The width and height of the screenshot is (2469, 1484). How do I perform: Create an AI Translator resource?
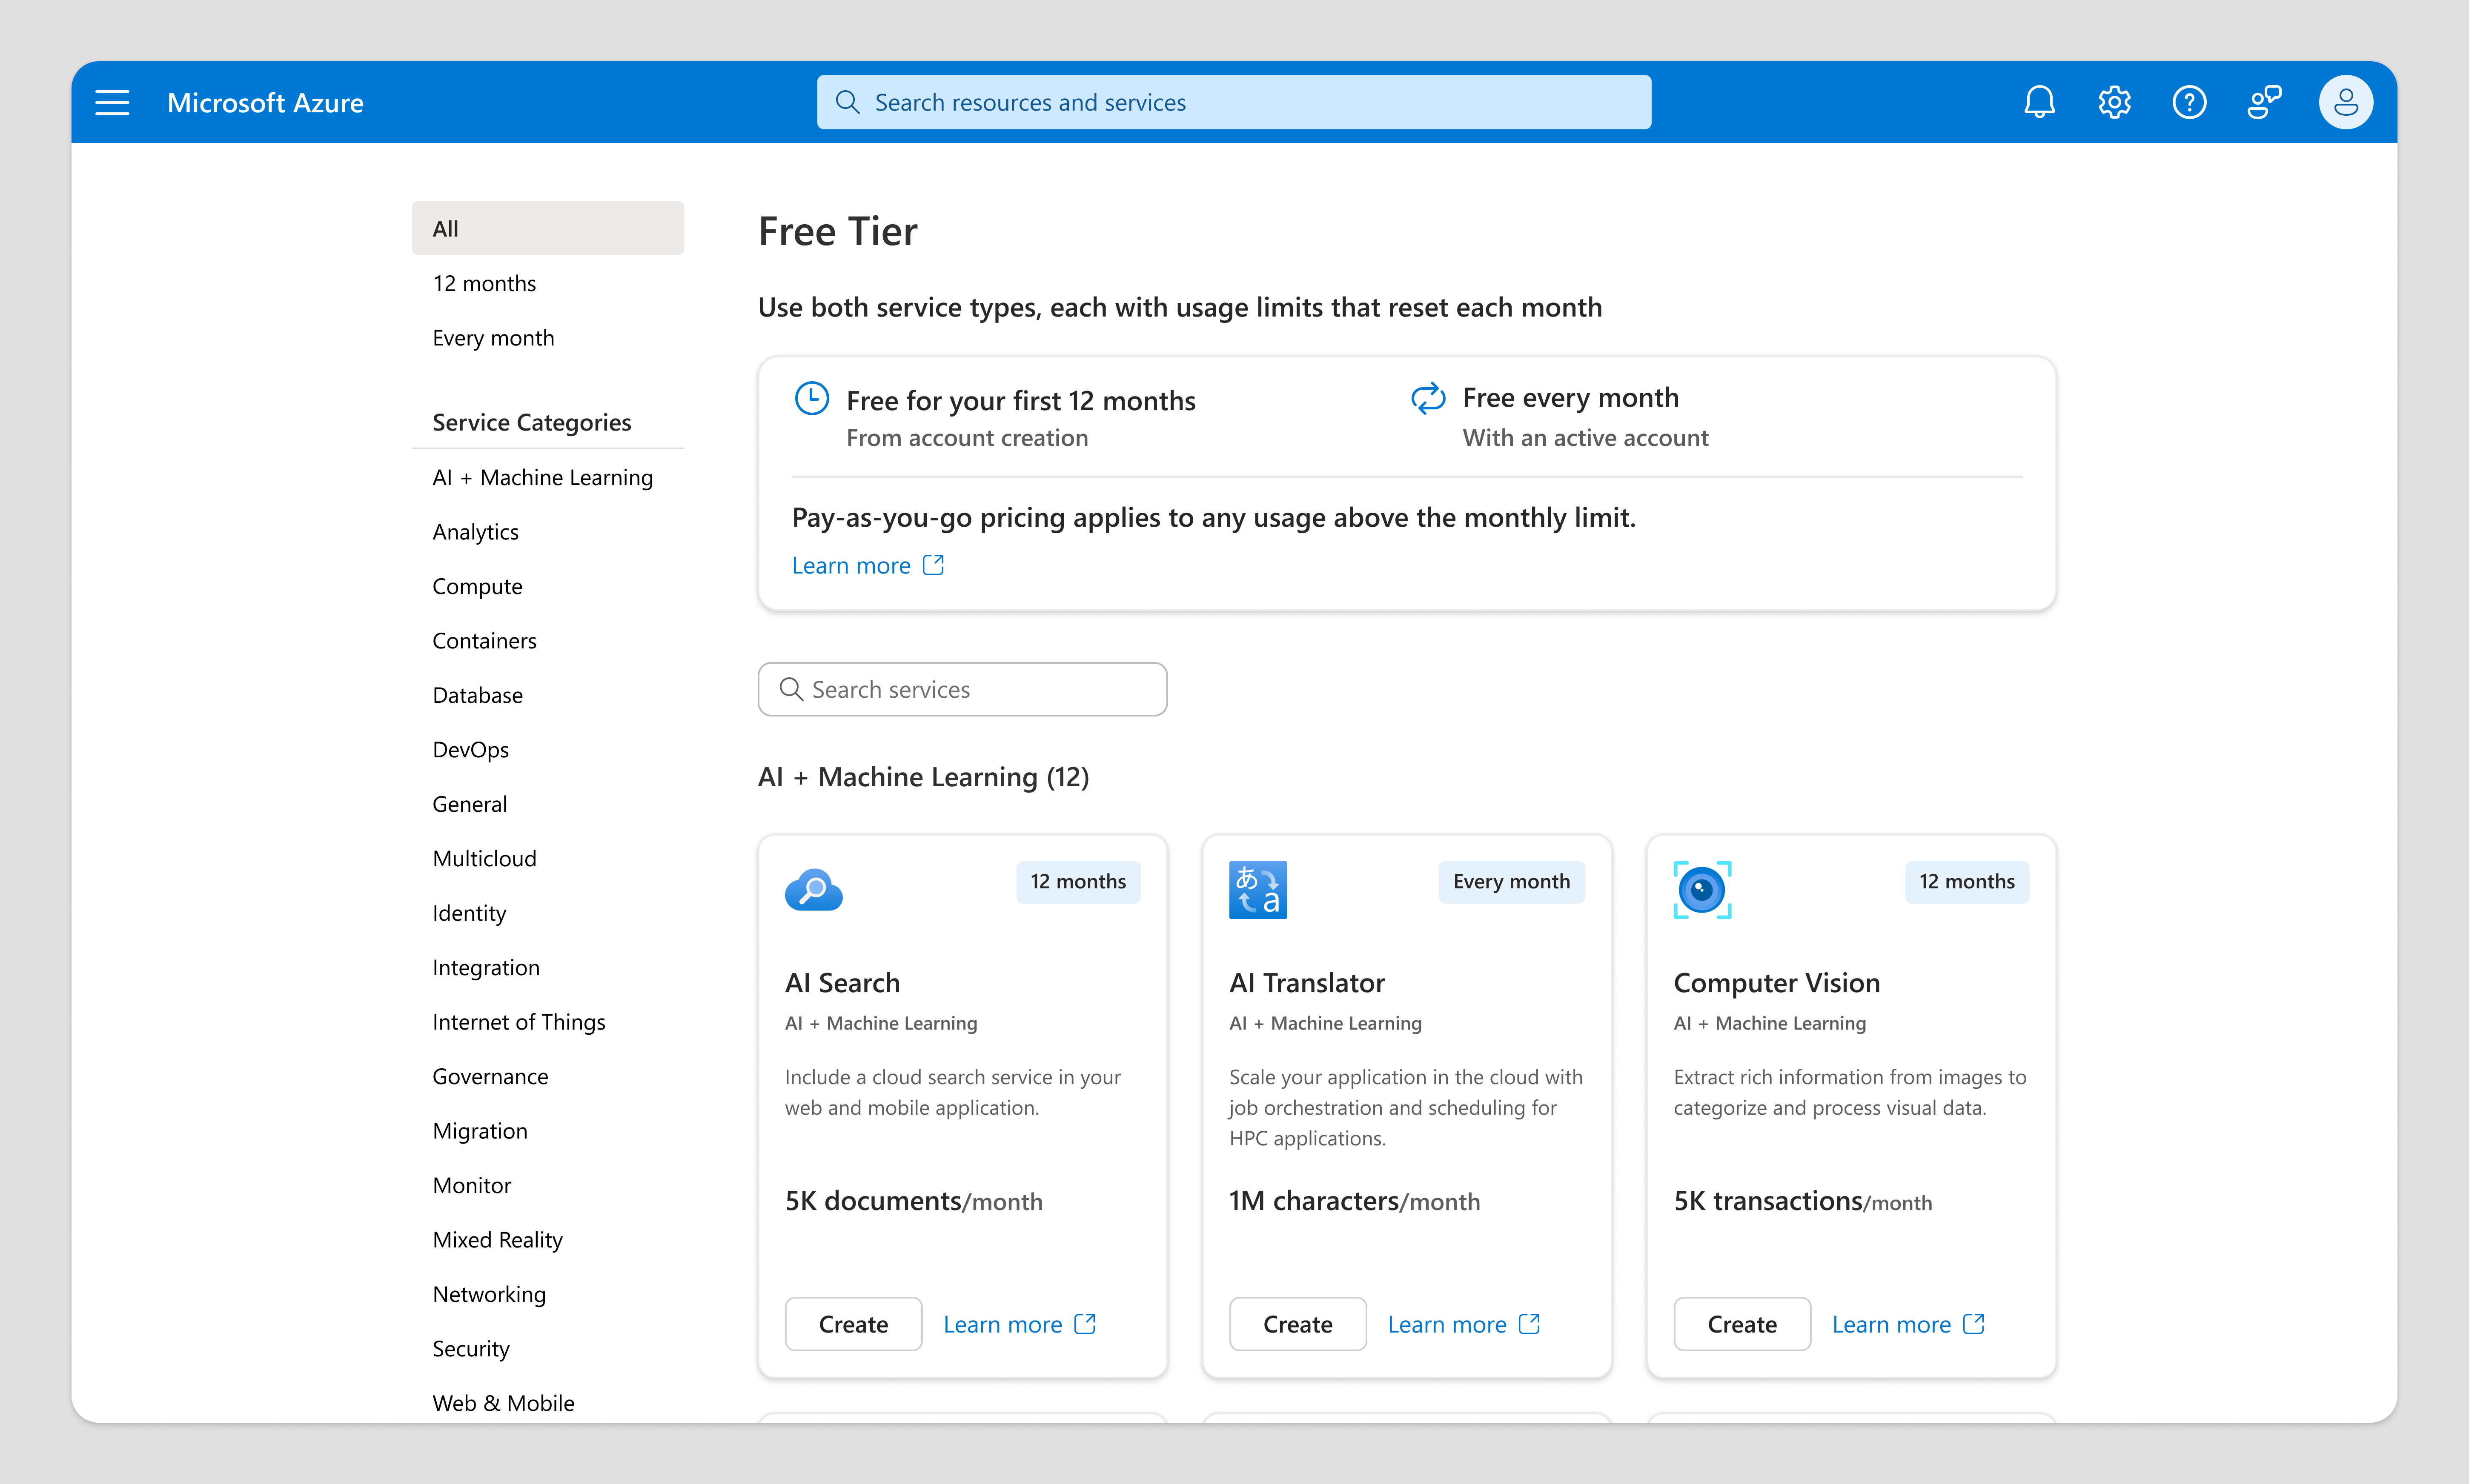coord(1298,1324)
